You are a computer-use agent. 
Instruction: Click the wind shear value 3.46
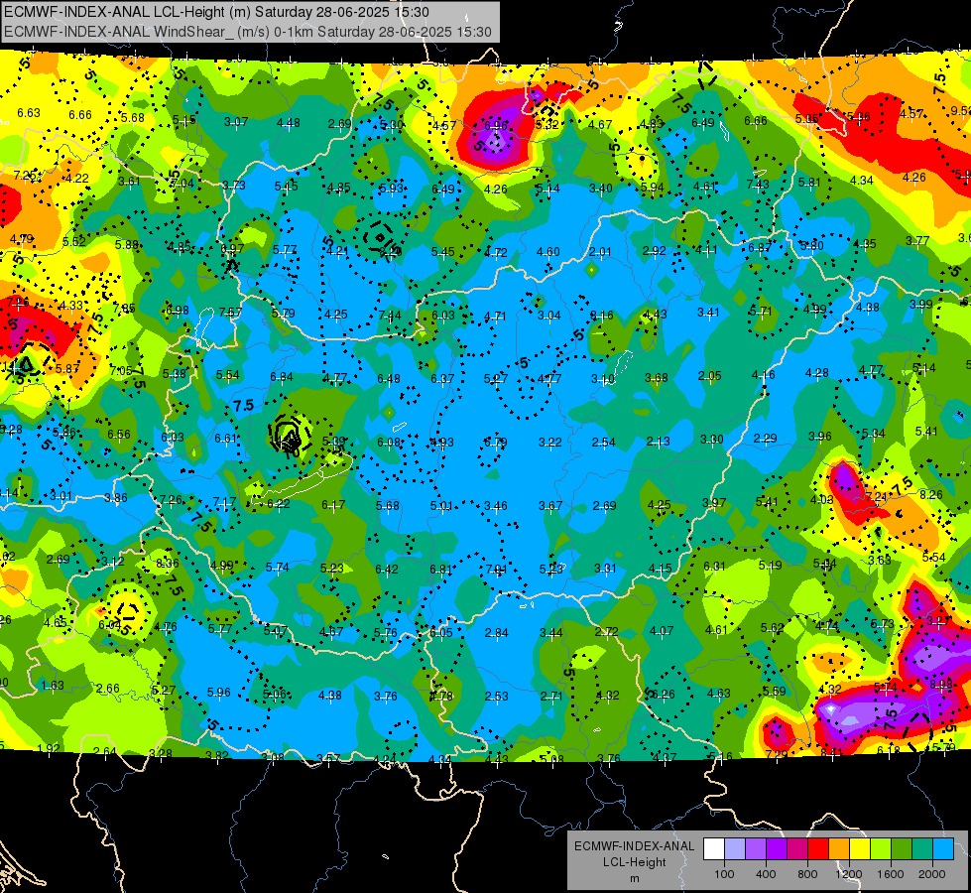(495, 506)
